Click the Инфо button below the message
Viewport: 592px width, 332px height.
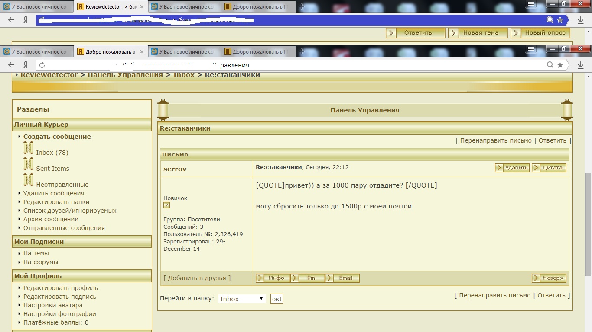coord(272,278)
